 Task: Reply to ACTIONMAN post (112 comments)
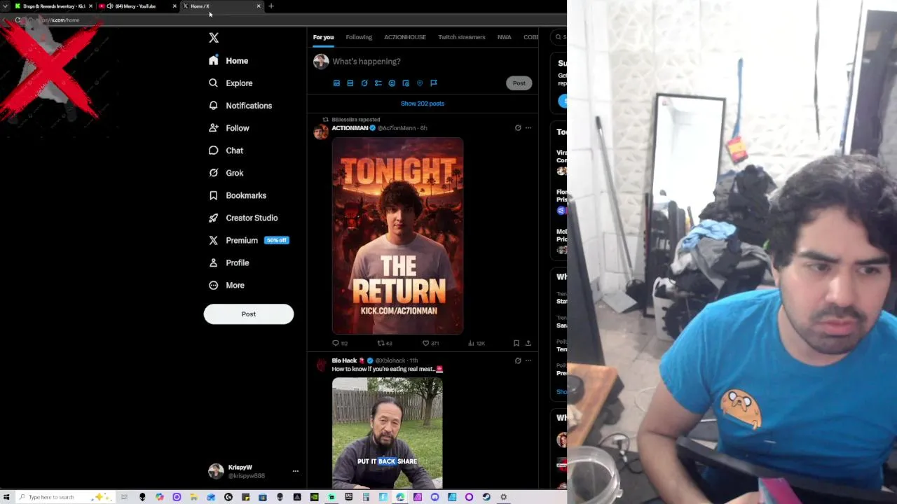coord(340,343)
